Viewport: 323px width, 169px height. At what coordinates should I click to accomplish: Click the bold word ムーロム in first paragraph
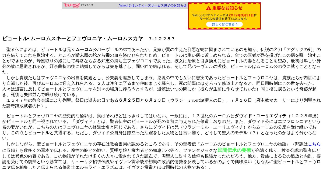pos(84,50)
